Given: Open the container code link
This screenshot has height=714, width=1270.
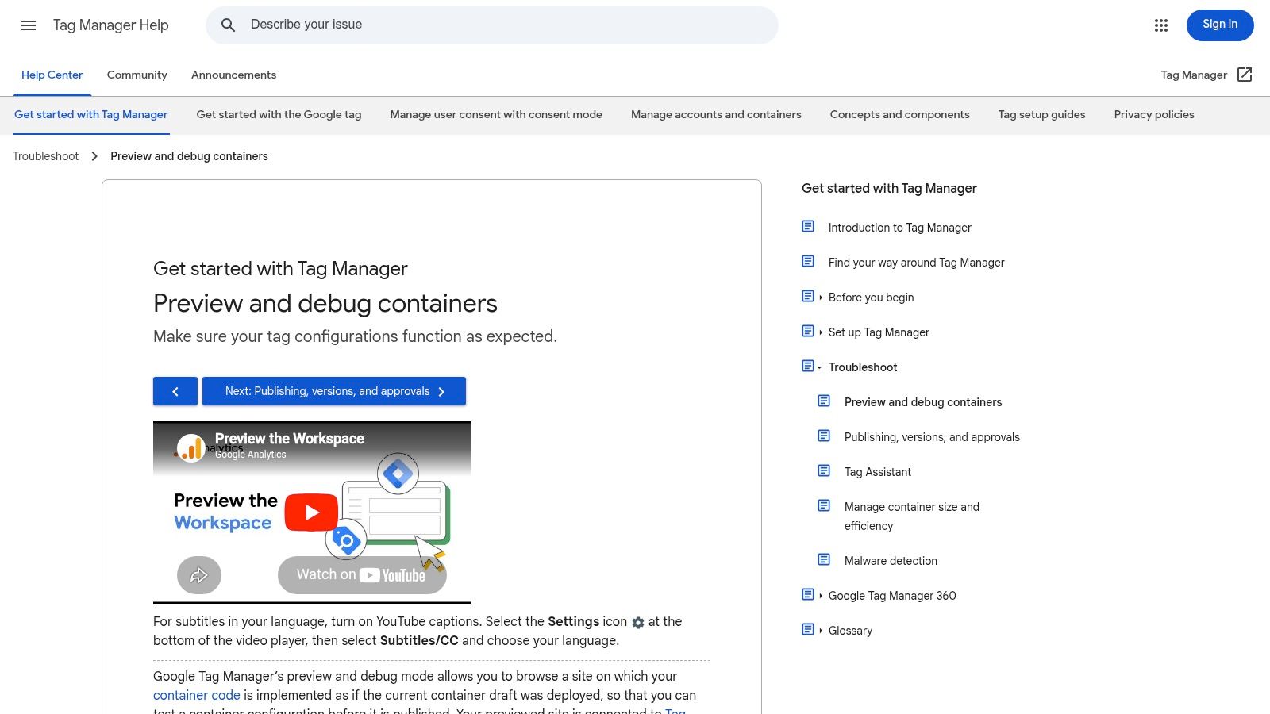Looking at the screenshot, I should click(x=196, y=695).
